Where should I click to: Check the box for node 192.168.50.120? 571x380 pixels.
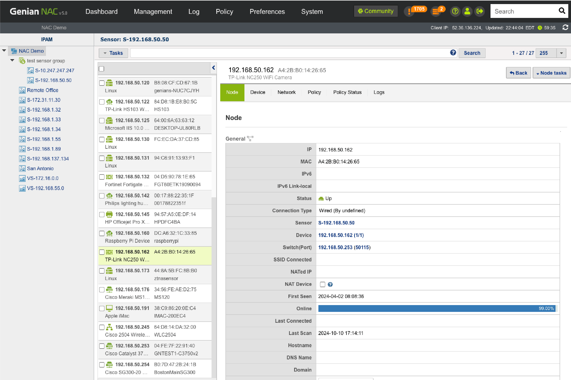pos(102,83)
